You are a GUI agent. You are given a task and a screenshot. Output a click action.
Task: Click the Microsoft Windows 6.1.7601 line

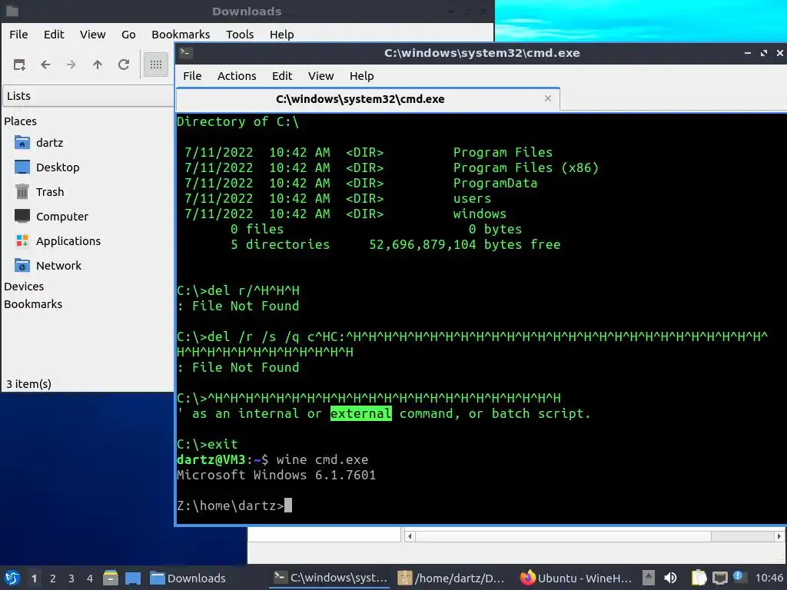[x=276, y=475]
